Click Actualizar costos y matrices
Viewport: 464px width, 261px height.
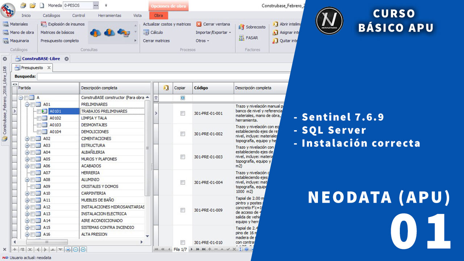tap(167, 24)
